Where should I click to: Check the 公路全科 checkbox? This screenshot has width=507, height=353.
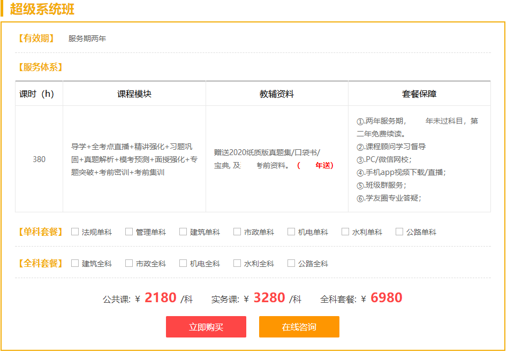pyautogui.click(x=291, y=263)
